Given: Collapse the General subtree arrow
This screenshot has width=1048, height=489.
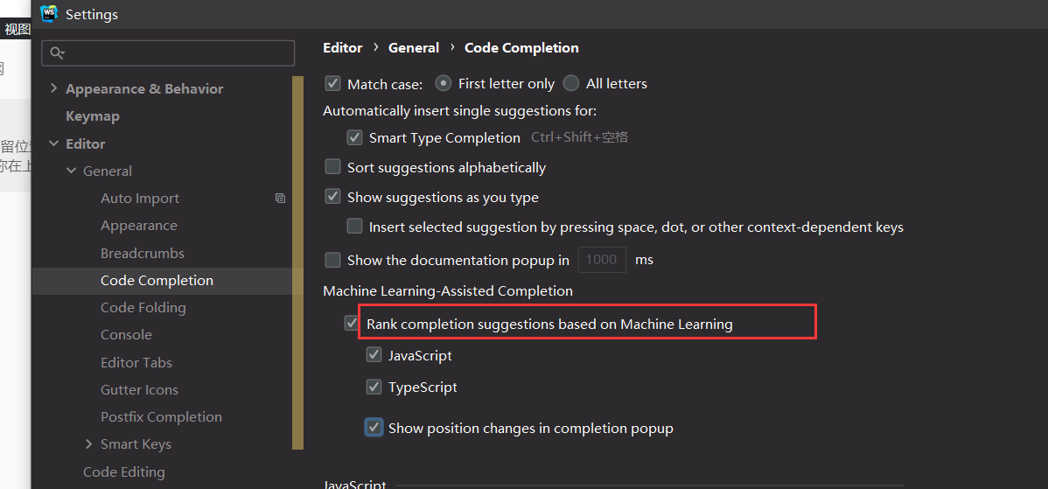Looking at the screenshot, I should (x=72, y=171).
